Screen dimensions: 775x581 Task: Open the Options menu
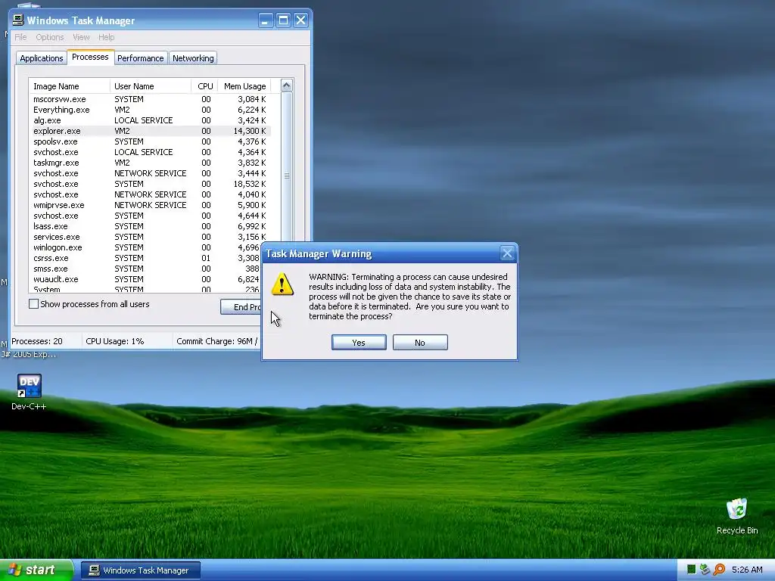(x=49, y=37)
